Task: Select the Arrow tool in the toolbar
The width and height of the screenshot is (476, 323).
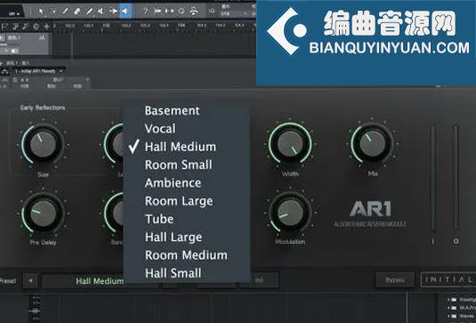Action: [41, 12]
